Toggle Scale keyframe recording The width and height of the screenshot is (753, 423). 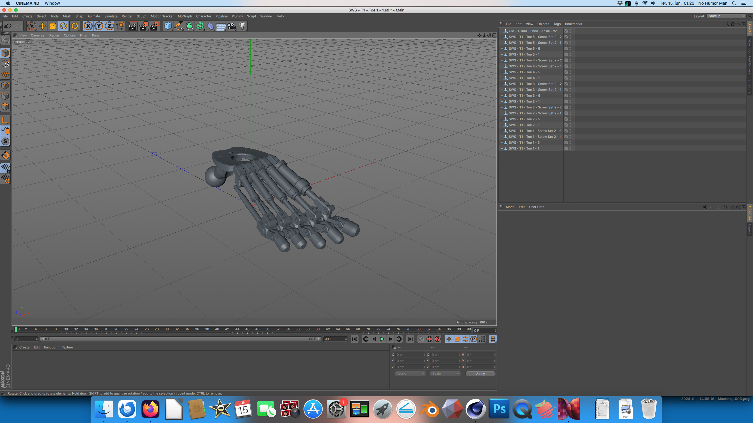pos(457,339)
